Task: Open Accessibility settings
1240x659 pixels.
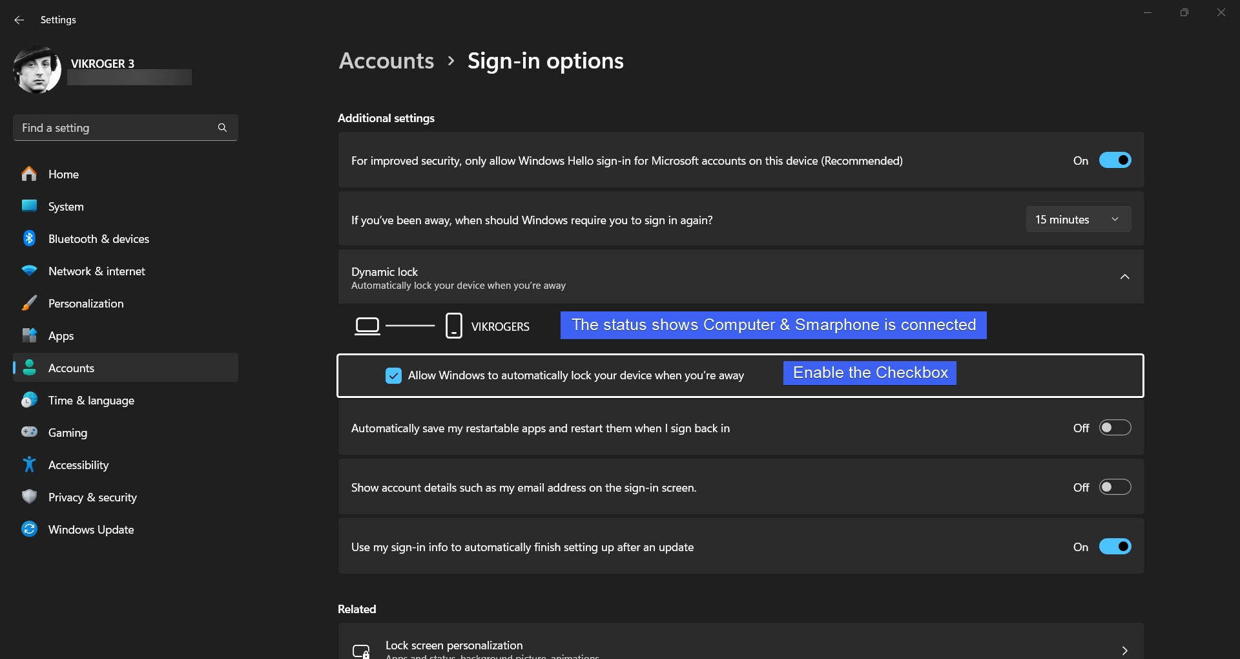Action: coord(125,465)
